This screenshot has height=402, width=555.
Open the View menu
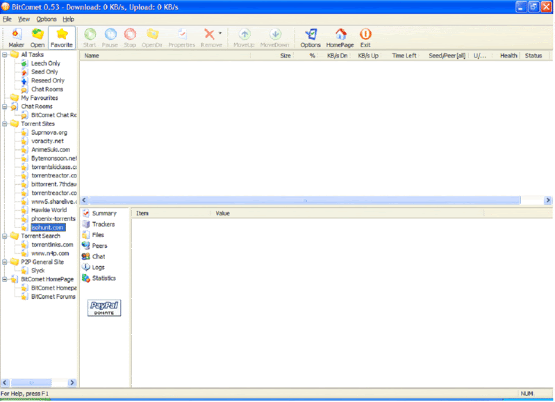pyautogui.click(x=24, y=19)
